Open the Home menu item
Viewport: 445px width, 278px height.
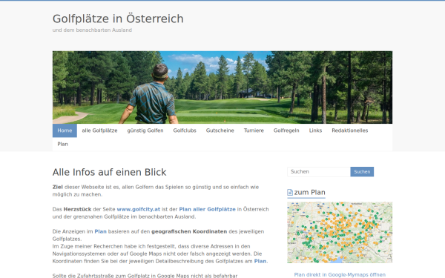click(65, 130)
